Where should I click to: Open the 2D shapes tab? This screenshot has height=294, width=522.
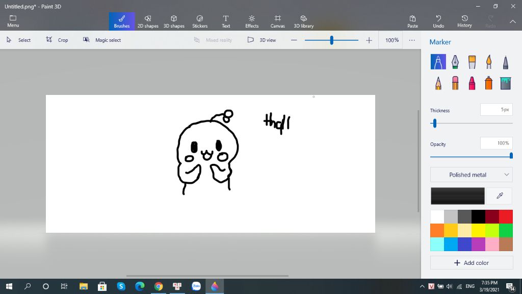pos(148,21)
